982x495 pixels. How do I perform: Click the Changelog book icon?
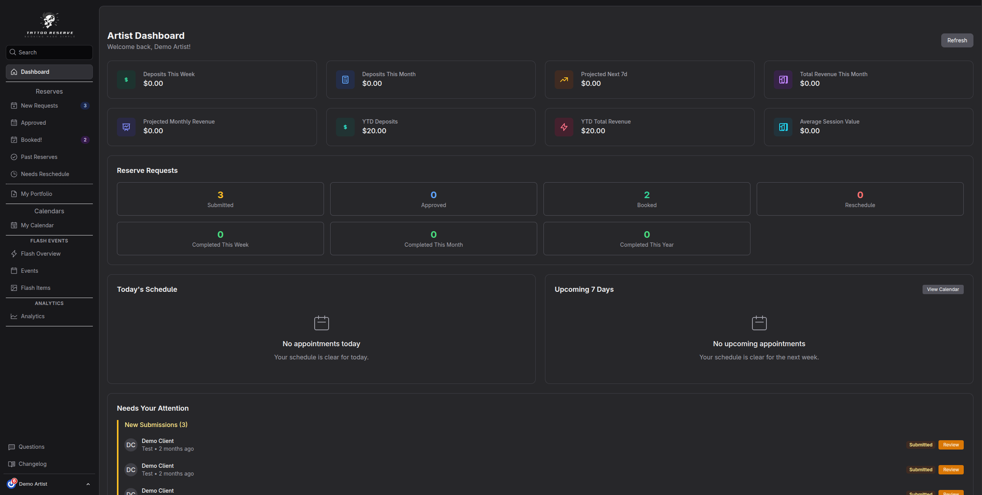pos(11,464)
